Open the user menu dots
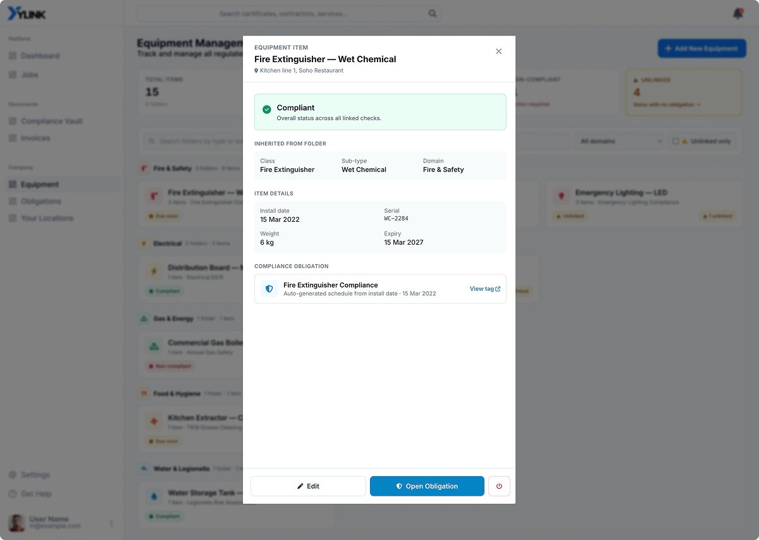This screenshot has width=759, height=540. [x=111, y=523]
